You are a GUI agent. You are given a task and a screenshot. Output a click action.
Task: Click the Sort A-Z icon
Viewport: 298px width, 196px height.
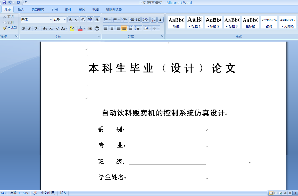coord(154,19)
